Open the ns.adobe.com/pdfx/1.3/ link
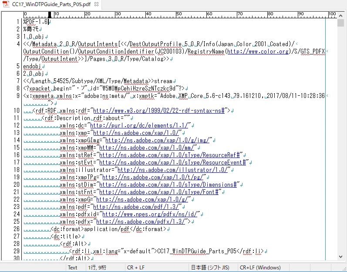This screenshot has width=347, height=272. click(141, 222)
